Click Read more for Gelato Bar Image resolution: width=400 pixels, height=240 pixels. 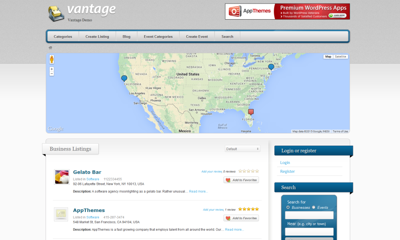198,192
